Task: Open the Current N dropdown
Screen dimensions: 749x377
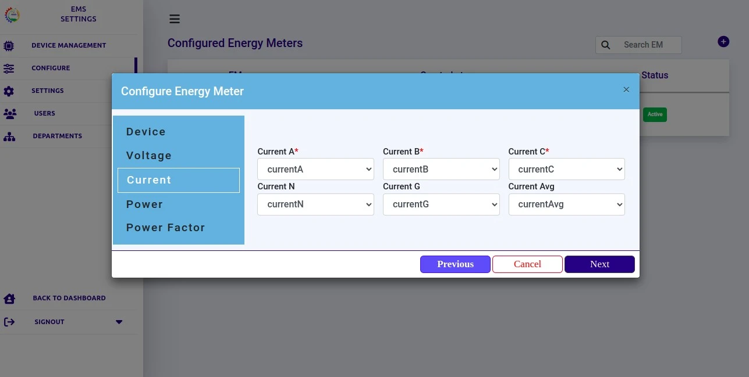Action: coord(315,204)
